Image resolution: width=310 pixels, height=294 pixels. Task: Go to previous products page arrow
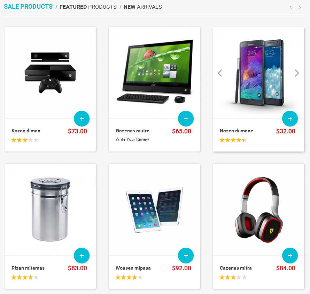[x=290, y=7]
